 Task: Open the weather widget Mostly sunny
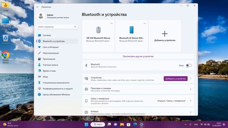tap(11, 124)
